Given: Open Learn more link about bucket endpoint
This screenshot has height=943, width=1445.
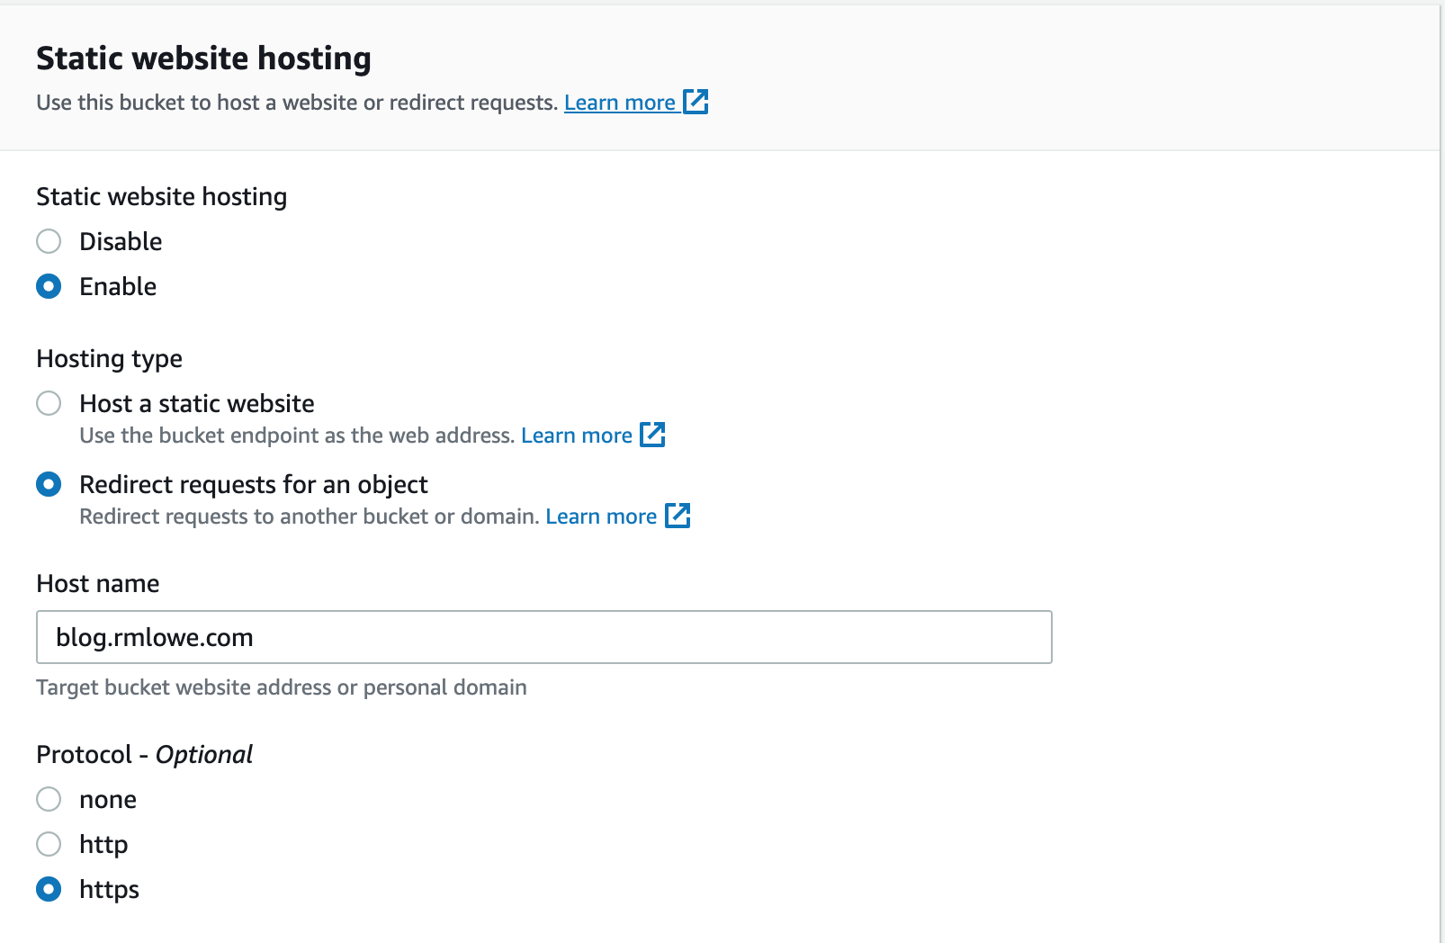Looking at the screenshot, I should point(576,436).
